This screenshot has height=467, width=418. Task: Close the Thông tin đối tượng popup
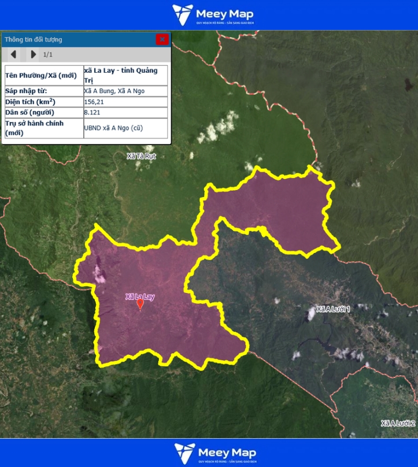click(162, 39)
